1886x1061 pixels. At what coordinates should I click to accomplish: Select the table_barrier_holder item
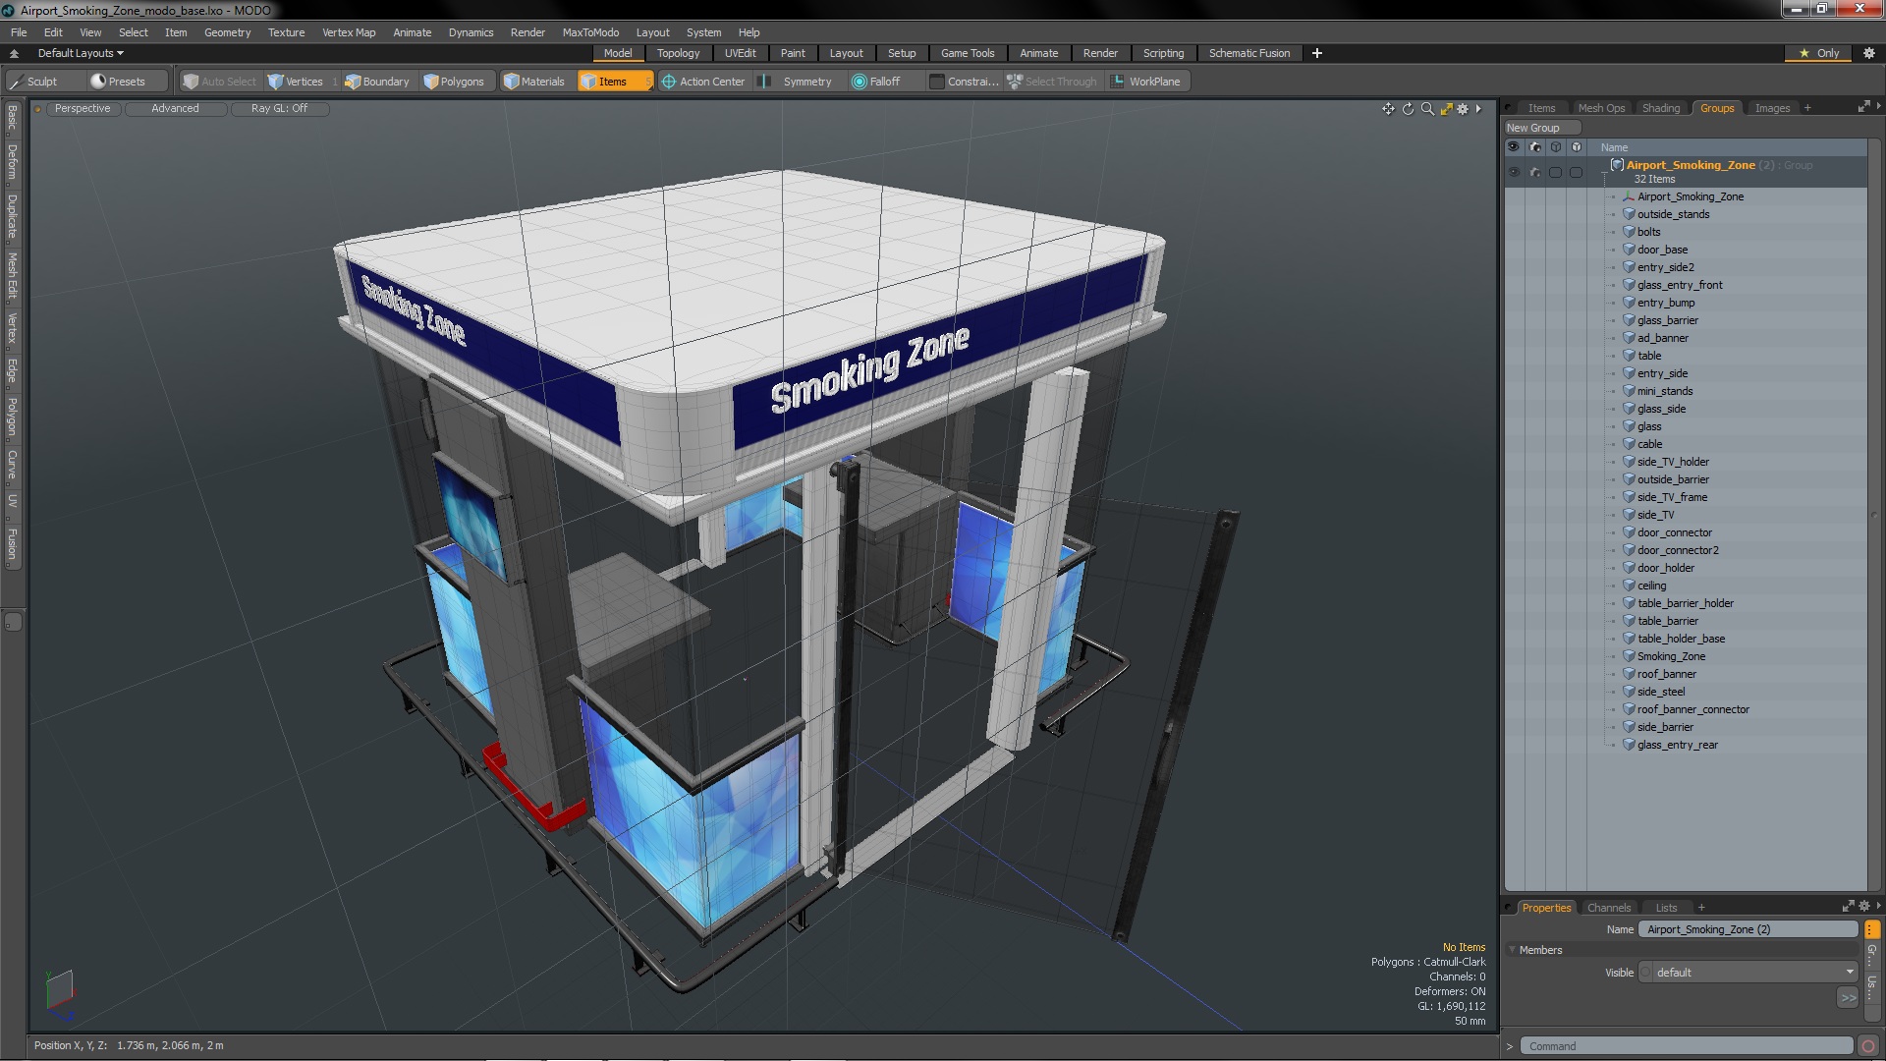(x=1686, y=603)
